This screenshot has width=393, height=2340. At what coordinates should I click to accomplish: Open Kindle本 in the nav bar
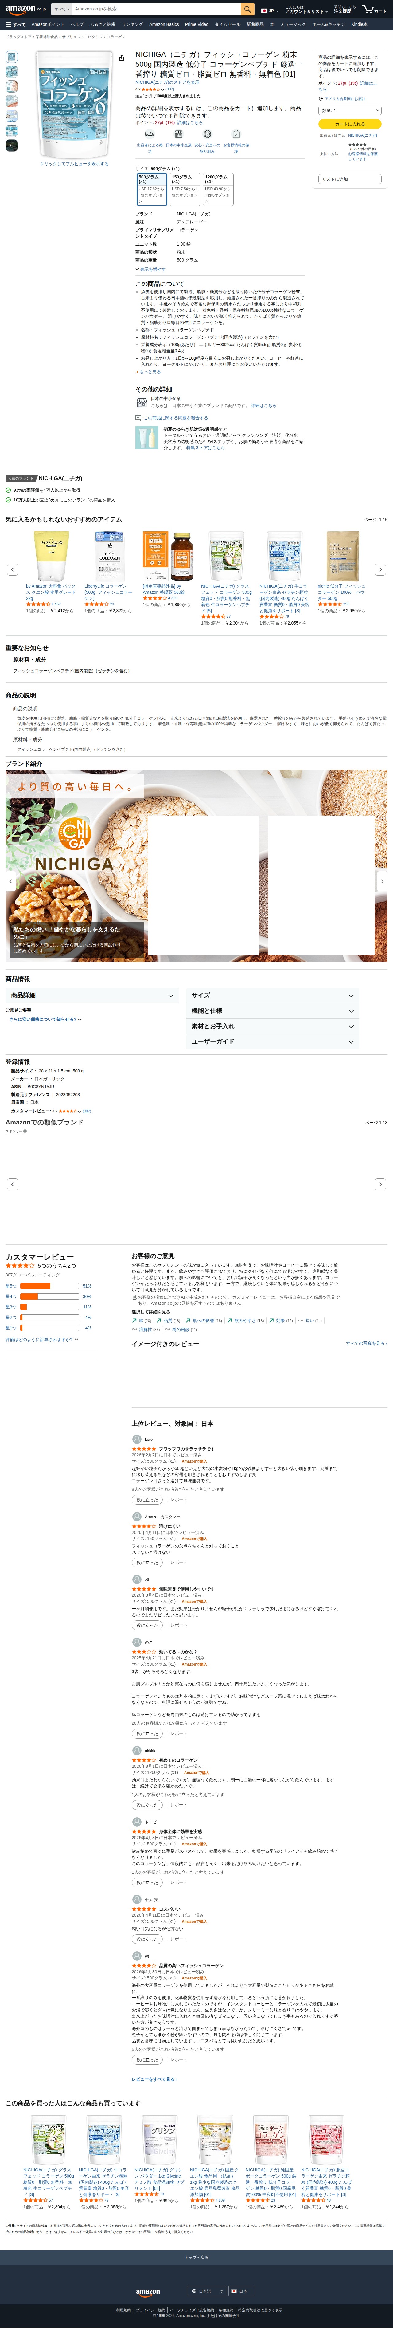click(360, 25)
